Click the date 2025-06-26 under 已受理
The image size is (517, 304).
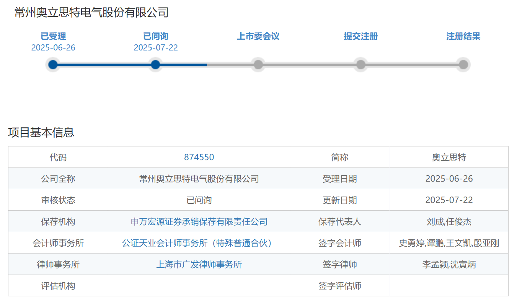pyautogui.click(x=53, y=47)
